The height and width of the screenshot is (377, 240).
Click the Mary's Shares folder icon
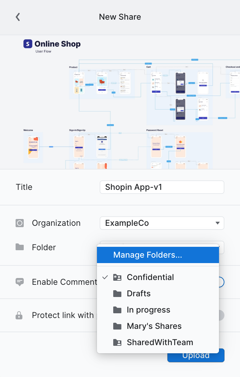tap(117, 326)
